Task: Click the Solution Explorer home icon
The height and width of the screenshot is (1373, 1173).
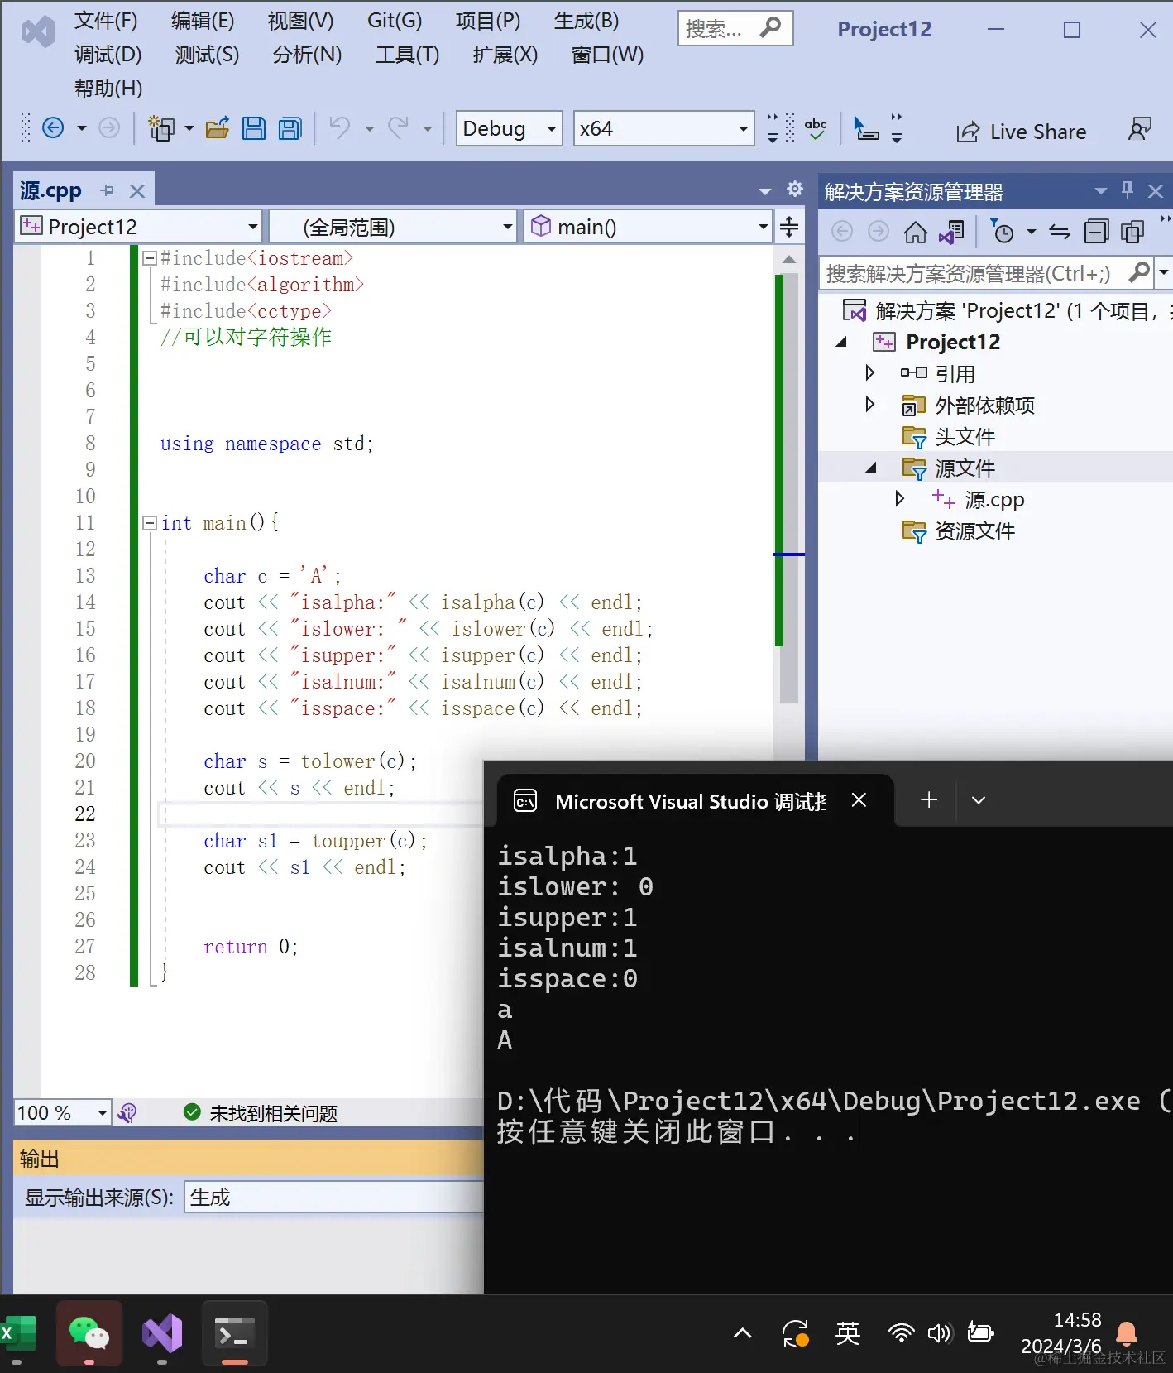Action: [x=915, y=232]
